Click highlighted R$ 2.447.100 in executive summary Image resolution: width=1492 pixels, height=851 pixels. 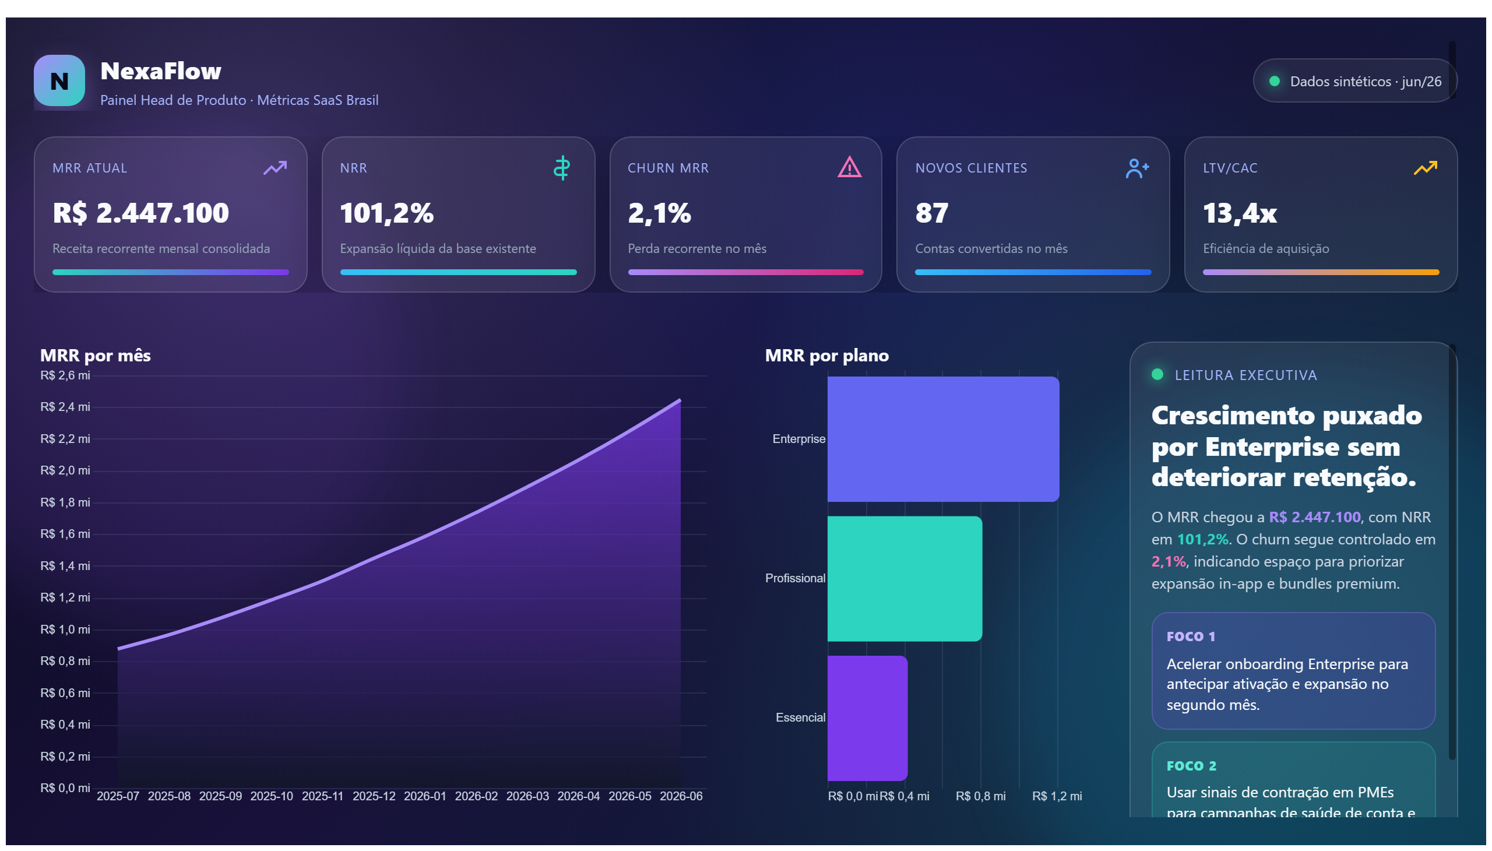pyautogui.click(x=1314, y=517)
